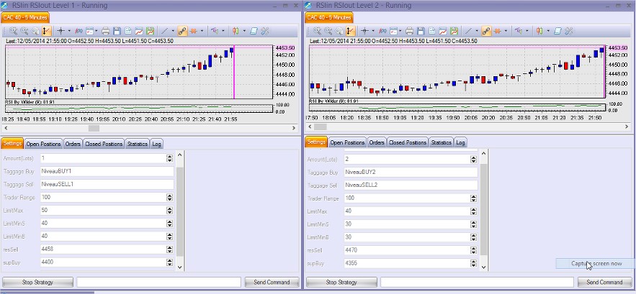
Task: Zoom out on the Level 1 chart
Action: (24, 31)
